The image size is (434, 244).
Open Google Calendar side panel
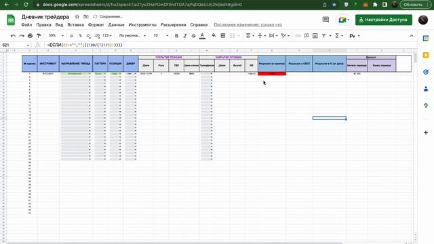pyautogui.click(x=426, y=39)
